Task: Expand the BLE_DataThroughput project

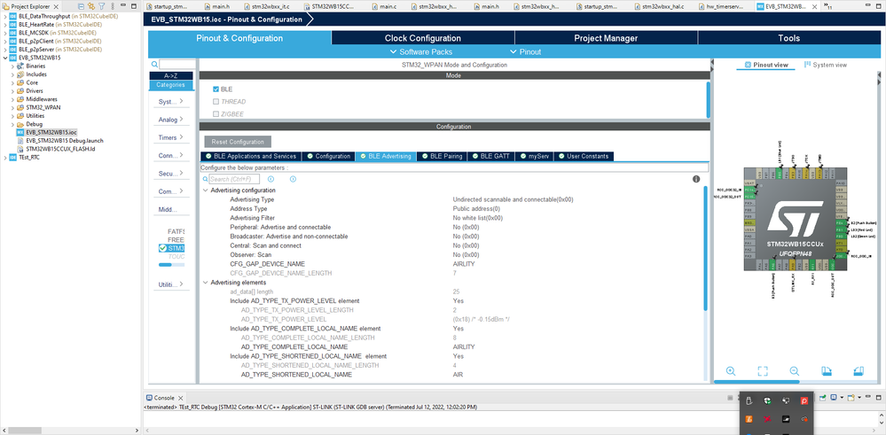Action: [5, 16]
